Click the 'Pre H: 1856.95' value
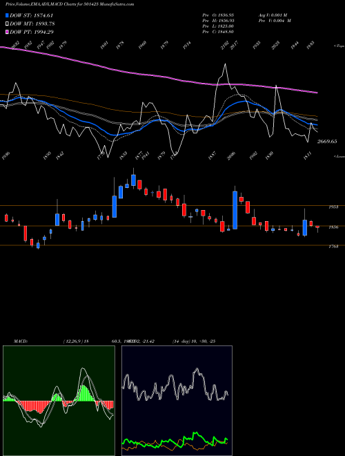Screen dimensions: 345x456 [218, 21]
